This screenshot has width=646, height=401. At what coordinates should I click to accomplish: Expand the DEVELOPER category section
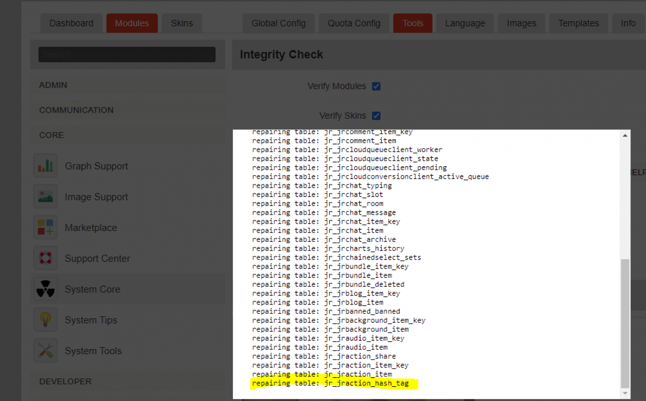pos(128,381)
